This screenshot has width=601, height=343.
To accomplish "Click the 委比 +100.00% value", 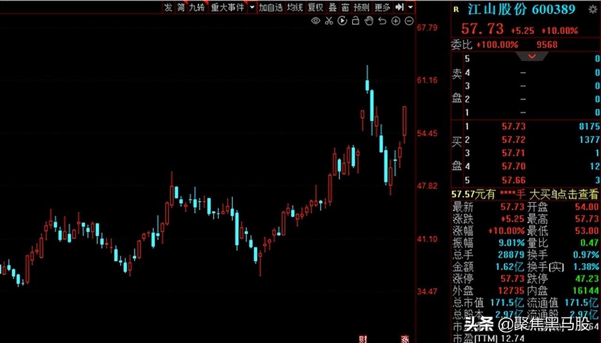I will 497,45.
